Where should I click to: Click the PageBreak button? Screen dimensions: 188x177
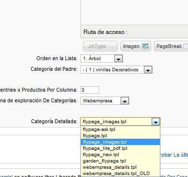171,46
